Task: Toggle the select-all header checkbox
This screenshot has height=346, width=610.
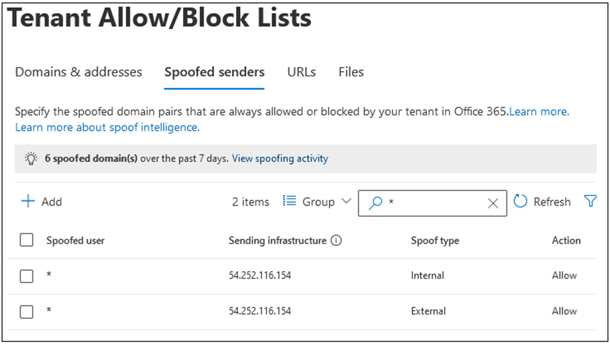Action: coord(27,241)
